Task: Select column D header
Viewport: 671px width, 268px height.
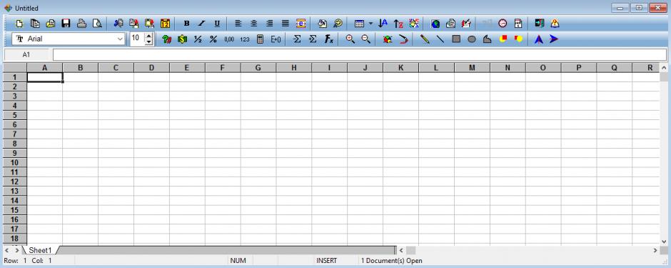Action: 151,68
